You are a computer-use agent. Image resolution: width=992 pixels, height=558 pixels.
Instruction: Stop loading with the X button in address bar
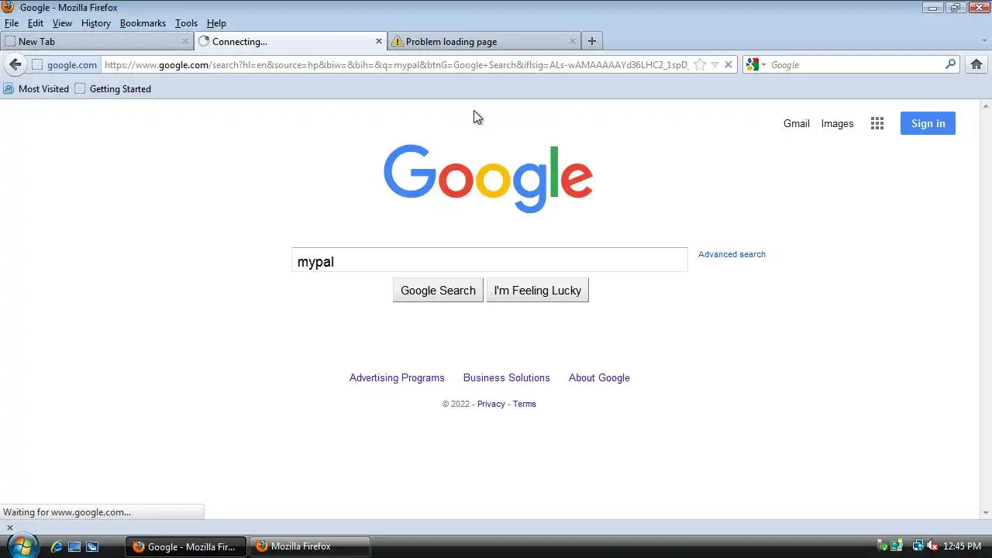(x=728, y=65)
